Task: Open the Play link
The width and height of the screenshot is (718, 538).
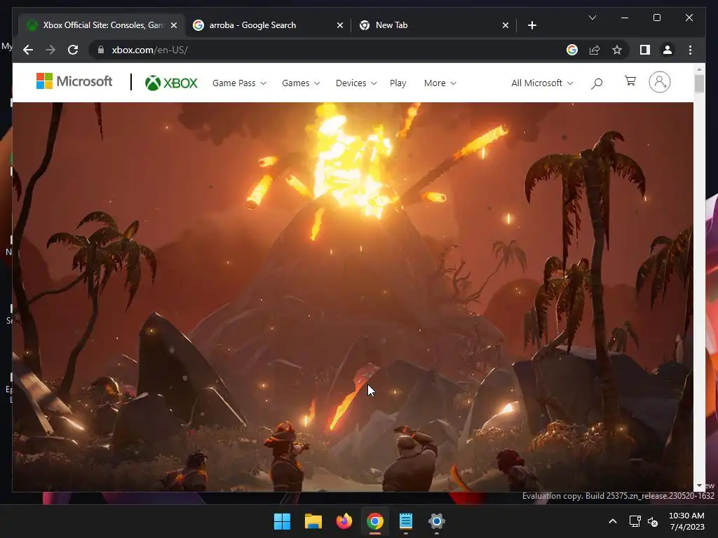Action: pos(398,83)
